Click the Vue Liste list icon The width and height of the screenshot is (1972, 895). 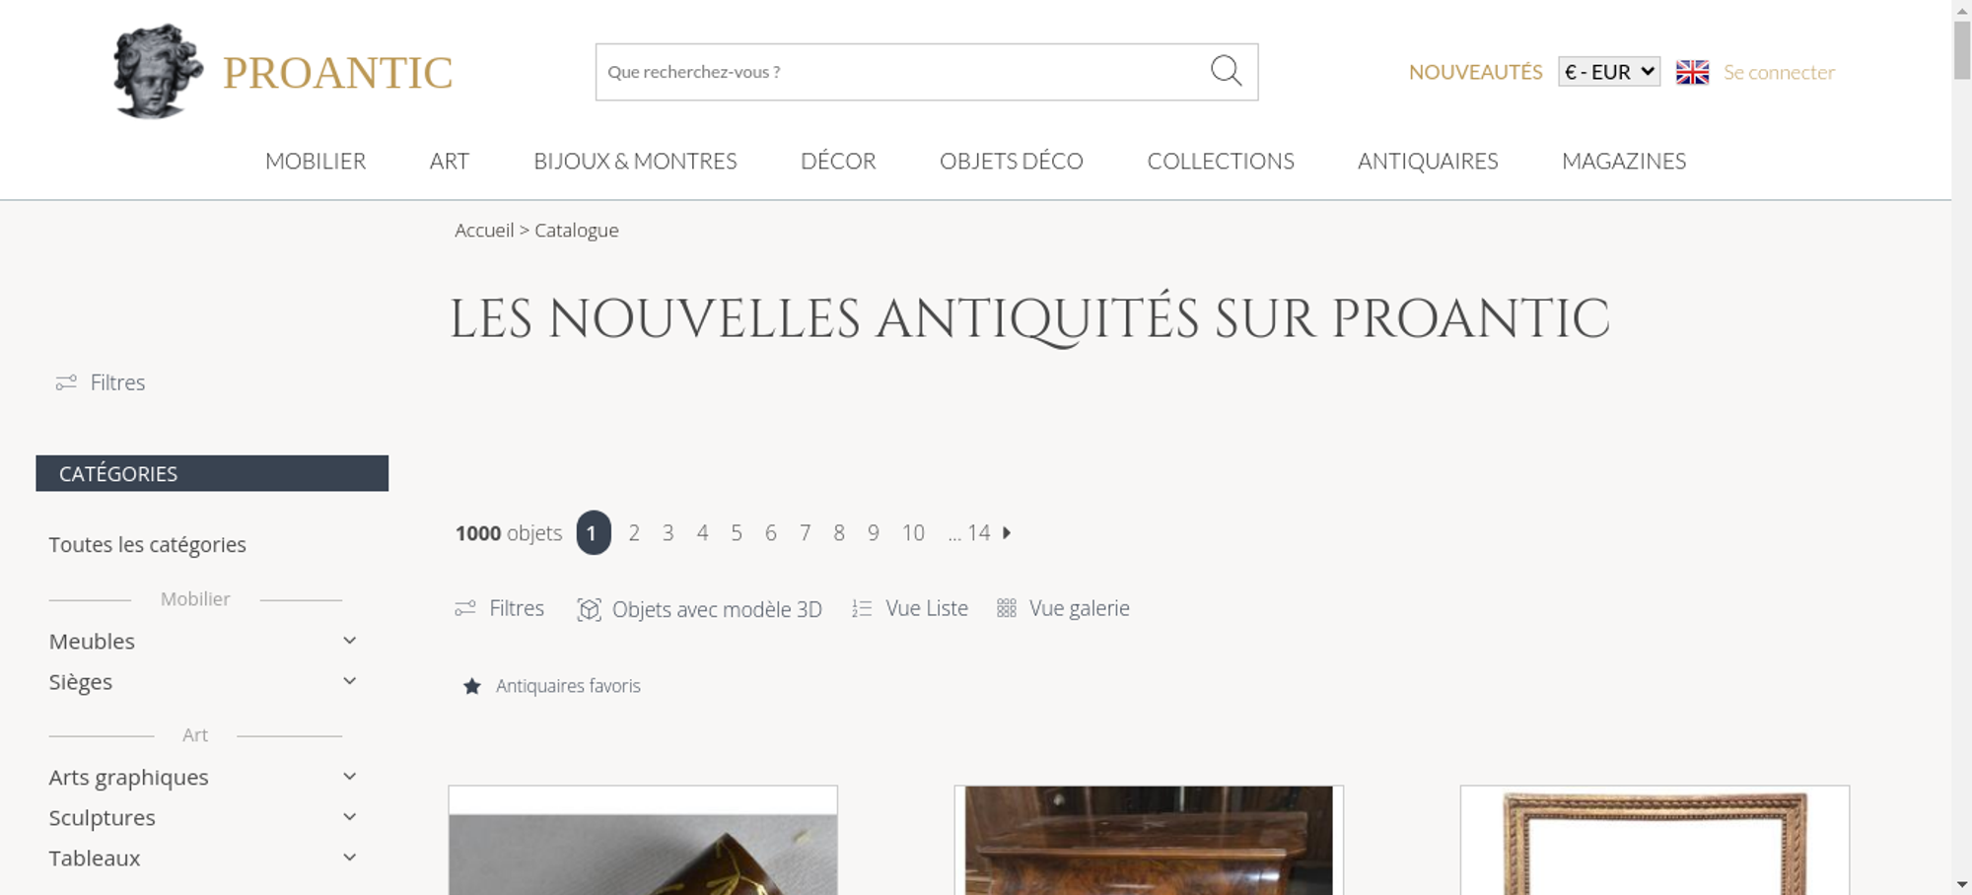pos(862,608)
